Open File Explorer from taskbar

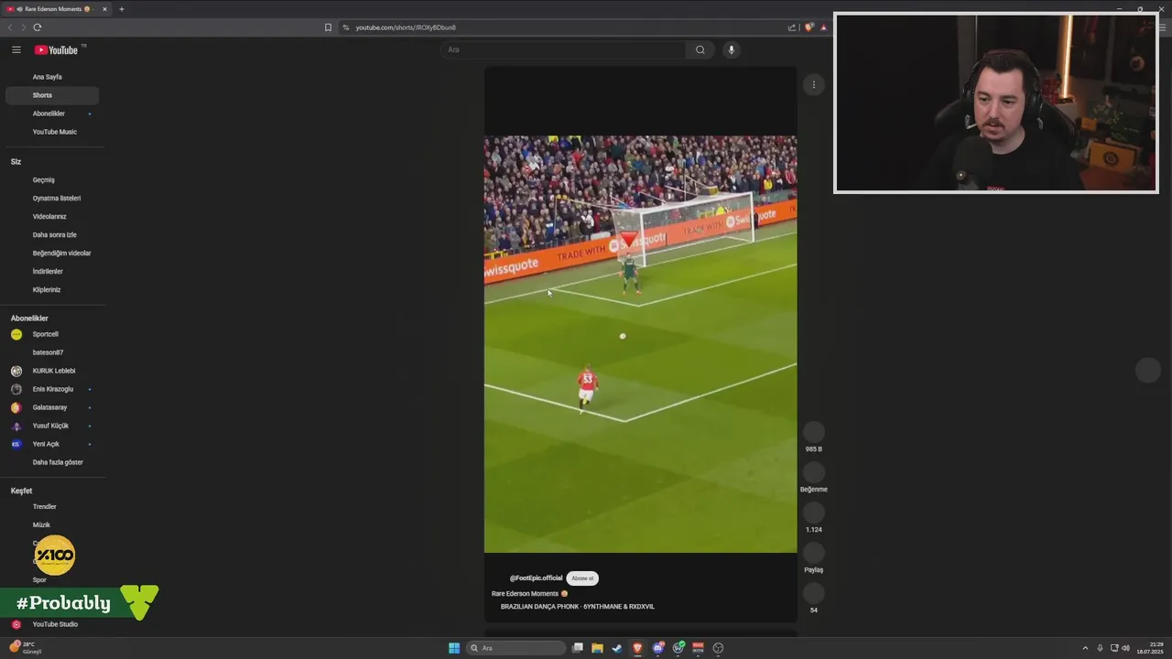click(x=597, y=648)
